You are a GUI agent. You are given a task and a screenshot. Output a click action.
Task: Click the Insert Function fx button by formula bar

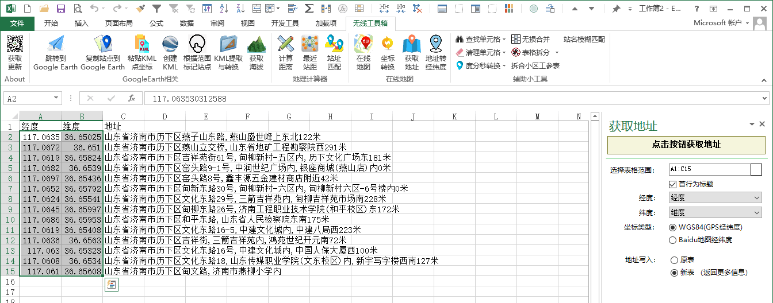click(x=131, y=99)
